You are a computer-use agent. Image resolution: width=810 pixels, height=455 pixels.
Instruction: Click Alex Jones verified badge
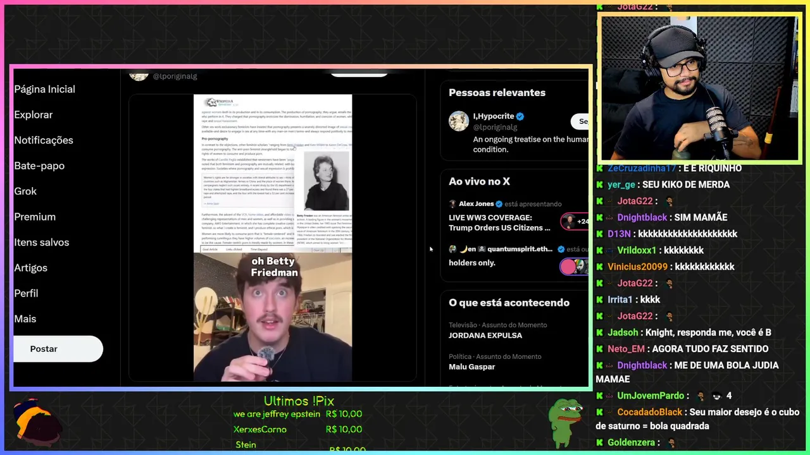pos(499,204)
